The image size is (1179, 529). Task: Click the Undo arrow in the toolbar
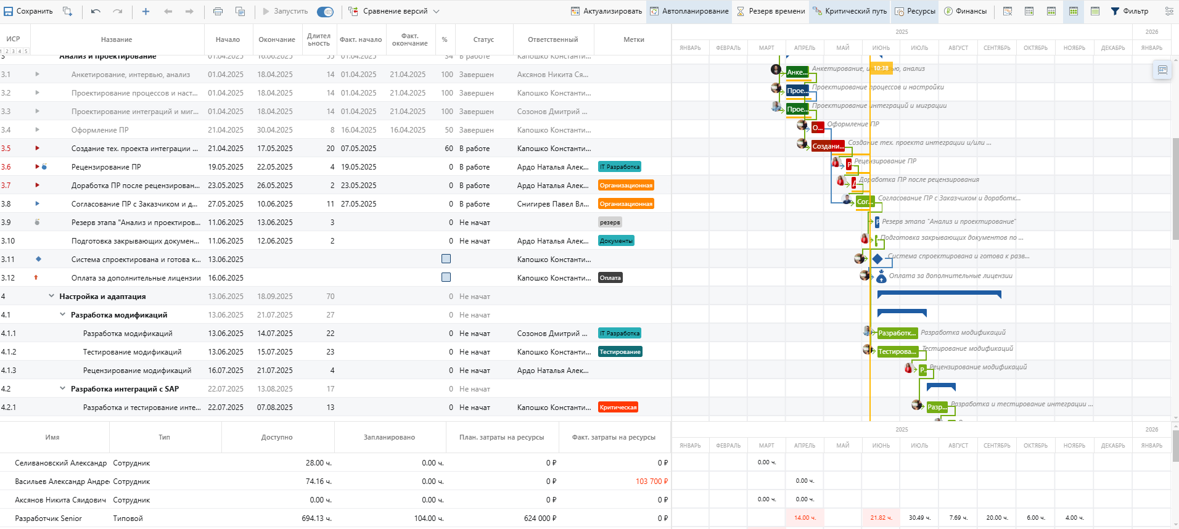click(96, 11)
